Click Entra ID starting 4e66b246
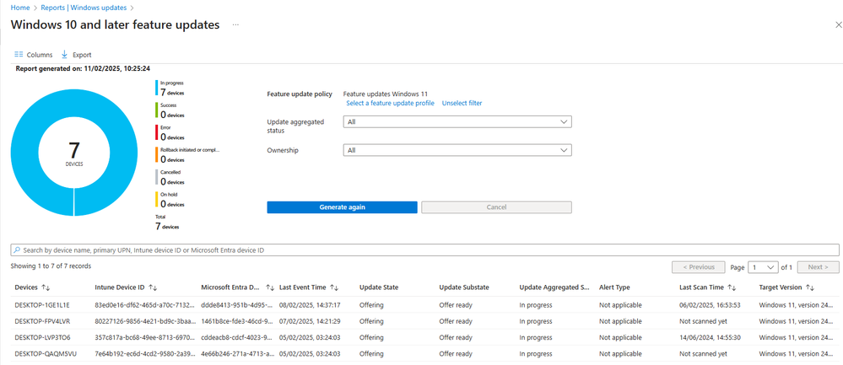Viewport: 843px width, 365px height. pyautogui.click(x=238, y=354)
